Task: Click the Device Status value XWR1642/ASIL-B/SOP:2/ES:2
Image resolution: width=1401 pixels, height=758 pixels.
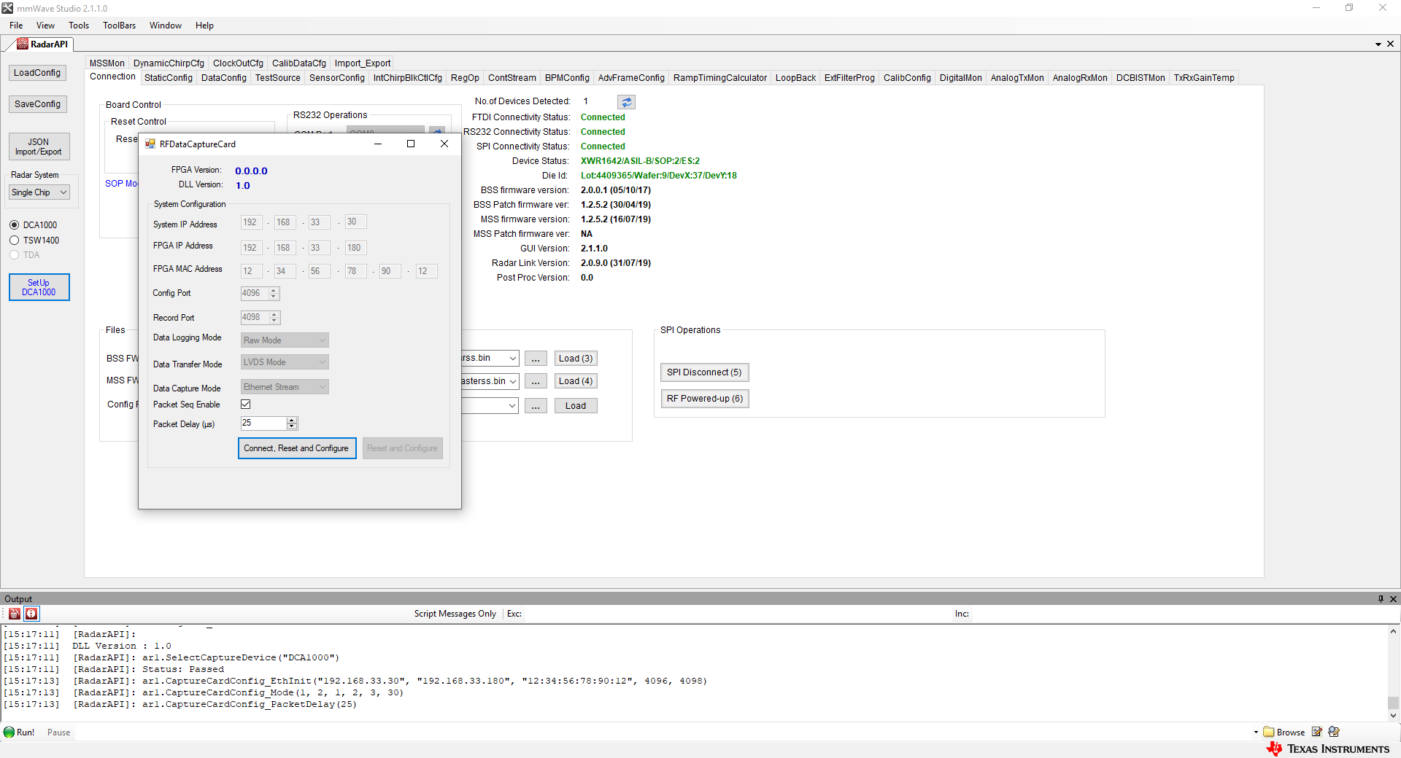Action: (640, 161)
